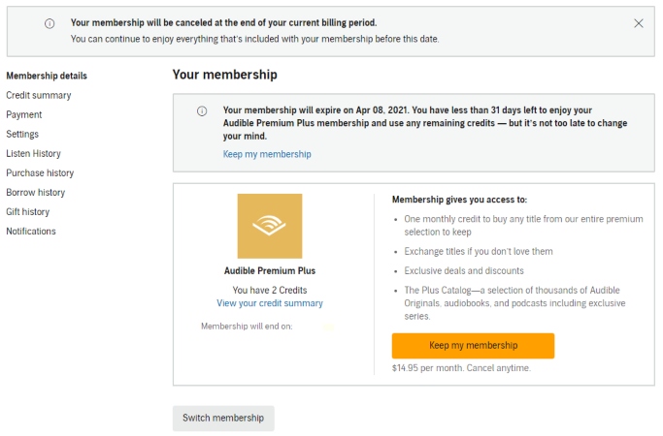
Task: Open Membership details in the sidebar
Action: [x=47, y=76]
